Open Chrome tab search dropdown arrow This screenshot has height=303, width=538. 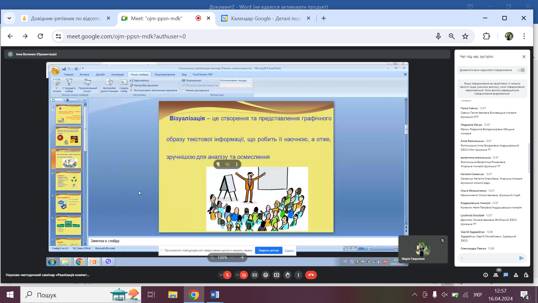tap(9, 18)
